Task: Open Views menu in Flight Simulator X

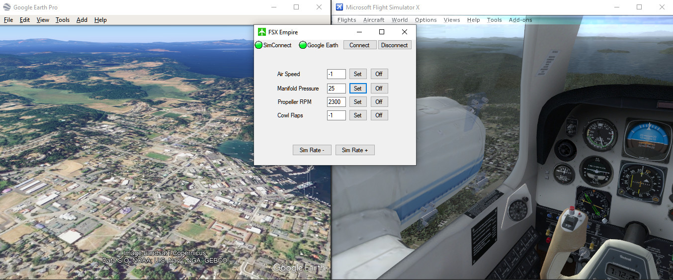Action: (x=452, y=20)
